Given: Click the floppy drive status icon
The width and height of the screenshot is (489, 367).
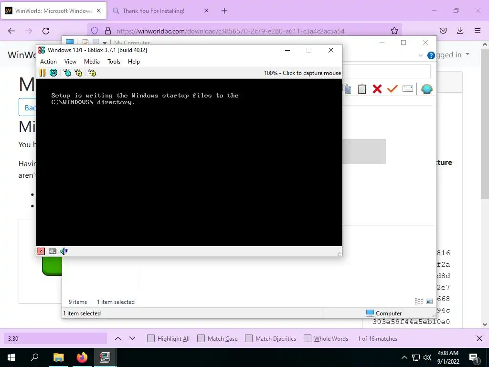Looking at the screenshot, I should pyautogui.click(x=41, y=251).
